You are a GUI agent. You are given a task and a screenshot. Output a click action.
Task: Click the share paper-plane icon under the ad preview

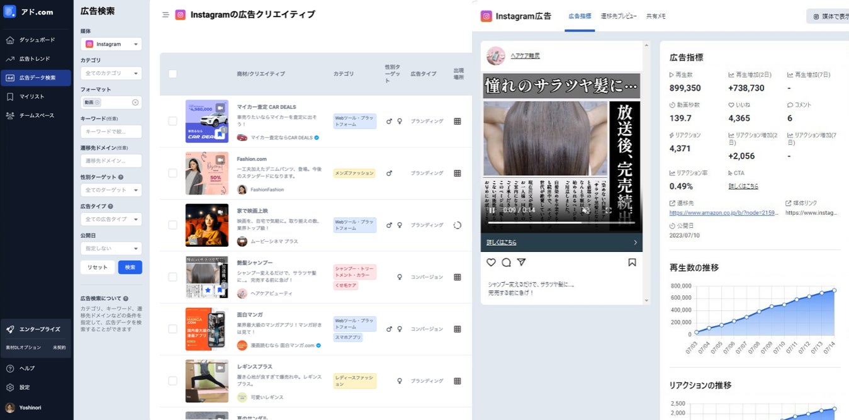[x=521, y=262]
